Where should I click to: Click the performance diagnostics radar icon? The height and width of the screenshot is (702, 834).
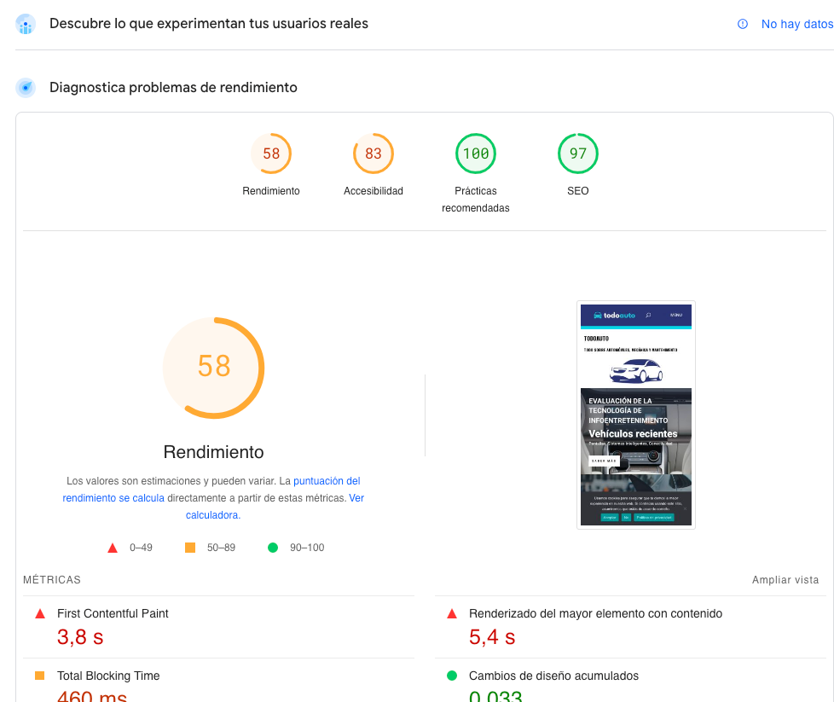coord(26,87)
